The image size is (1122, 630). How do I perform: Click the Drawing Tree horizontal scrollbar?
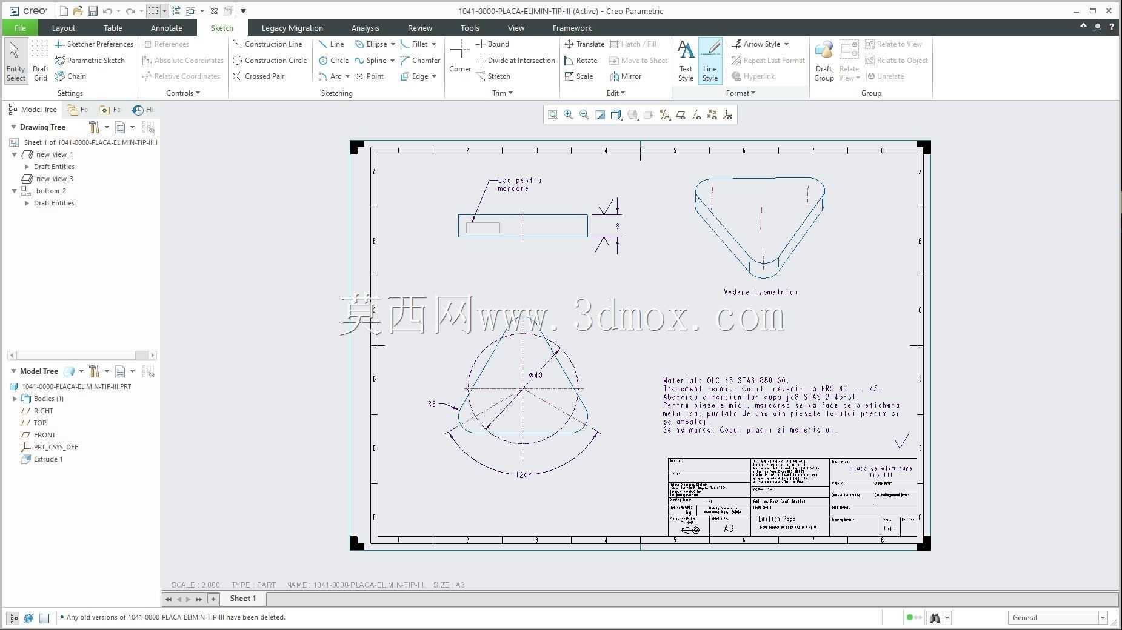(x=82, y=356)
